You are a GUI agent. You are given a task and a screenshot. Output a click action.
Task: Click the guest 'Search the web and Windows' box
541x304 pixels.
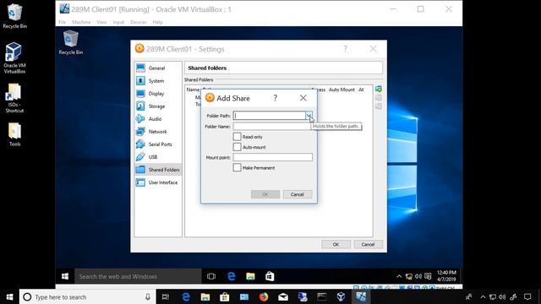(x=138, y=276)
